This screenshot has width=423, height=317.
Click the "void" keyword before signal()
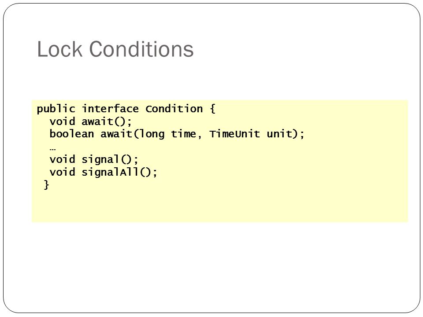(x=62, y=159)
